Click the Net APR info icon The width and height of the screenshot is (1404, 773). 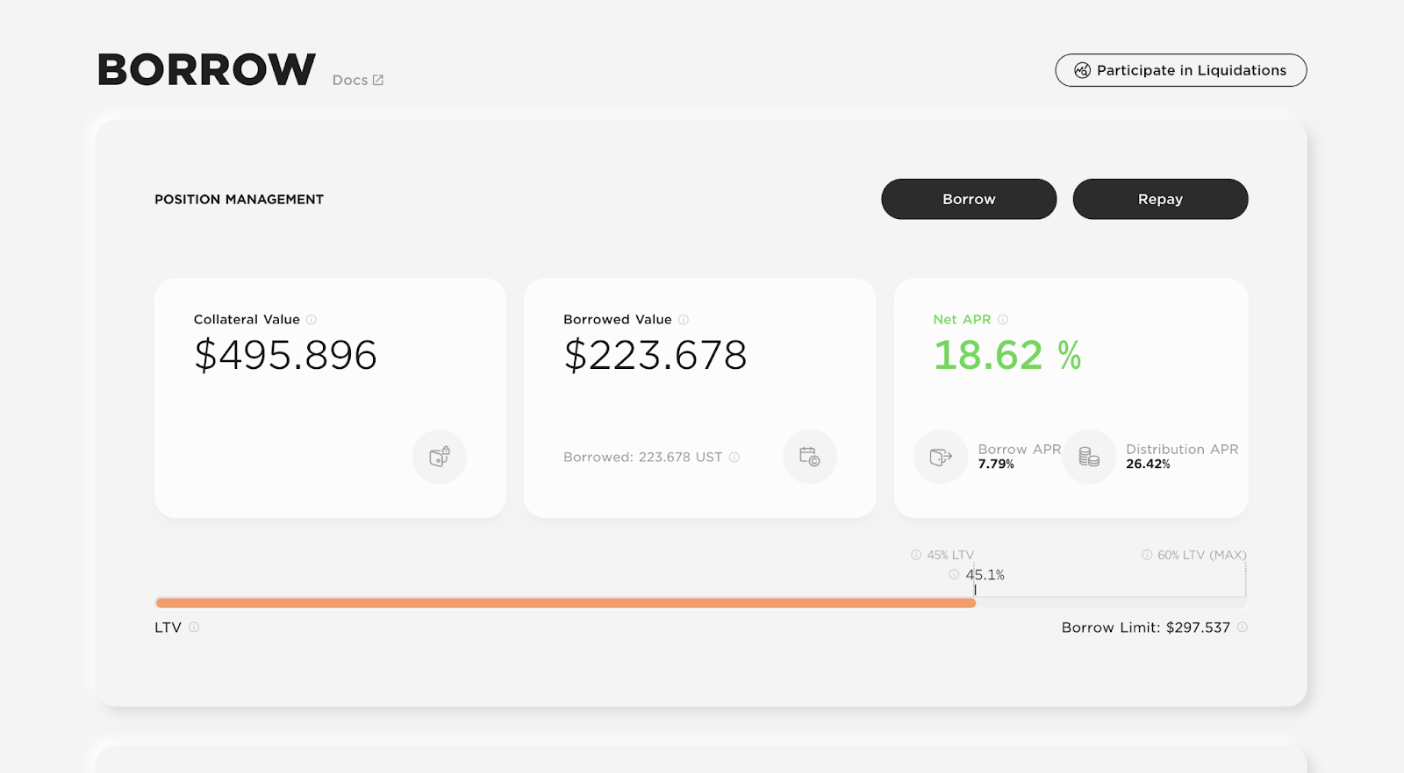[x=1003, y=320]
